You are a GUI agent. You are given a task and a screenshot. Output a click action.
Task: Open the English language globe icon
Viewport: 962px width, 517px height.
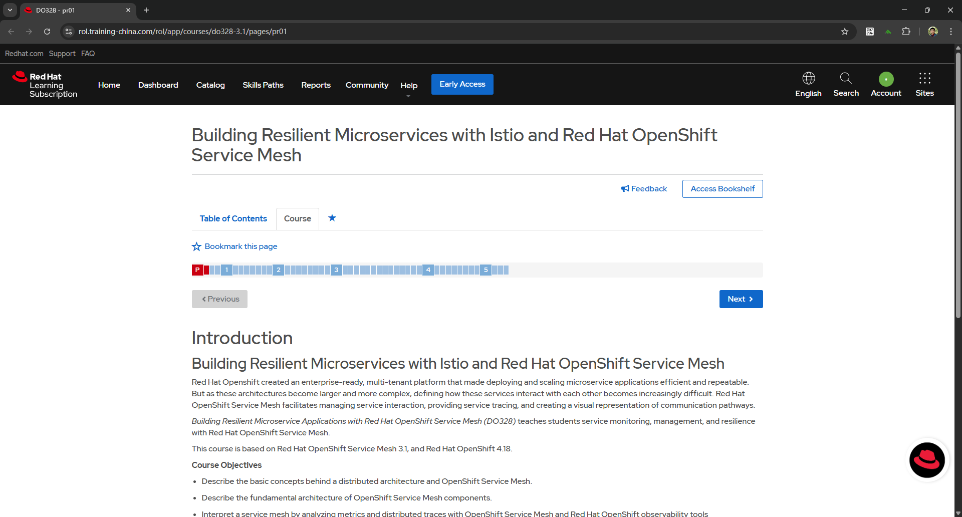click(808, 79)
